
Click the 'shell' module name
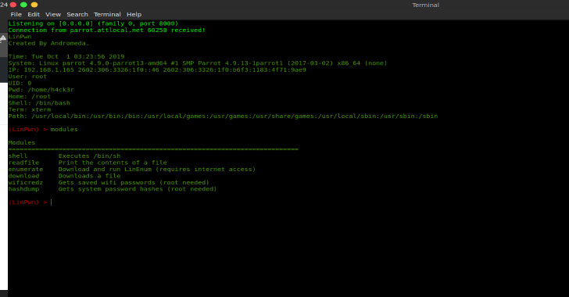[18, 156]
